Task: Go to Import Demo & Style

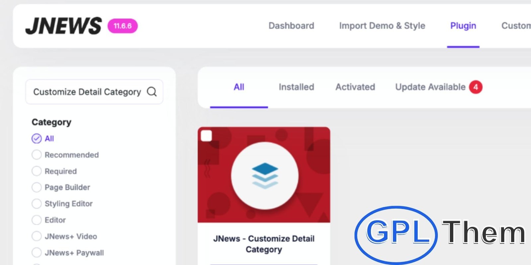Action: (382, 26)
